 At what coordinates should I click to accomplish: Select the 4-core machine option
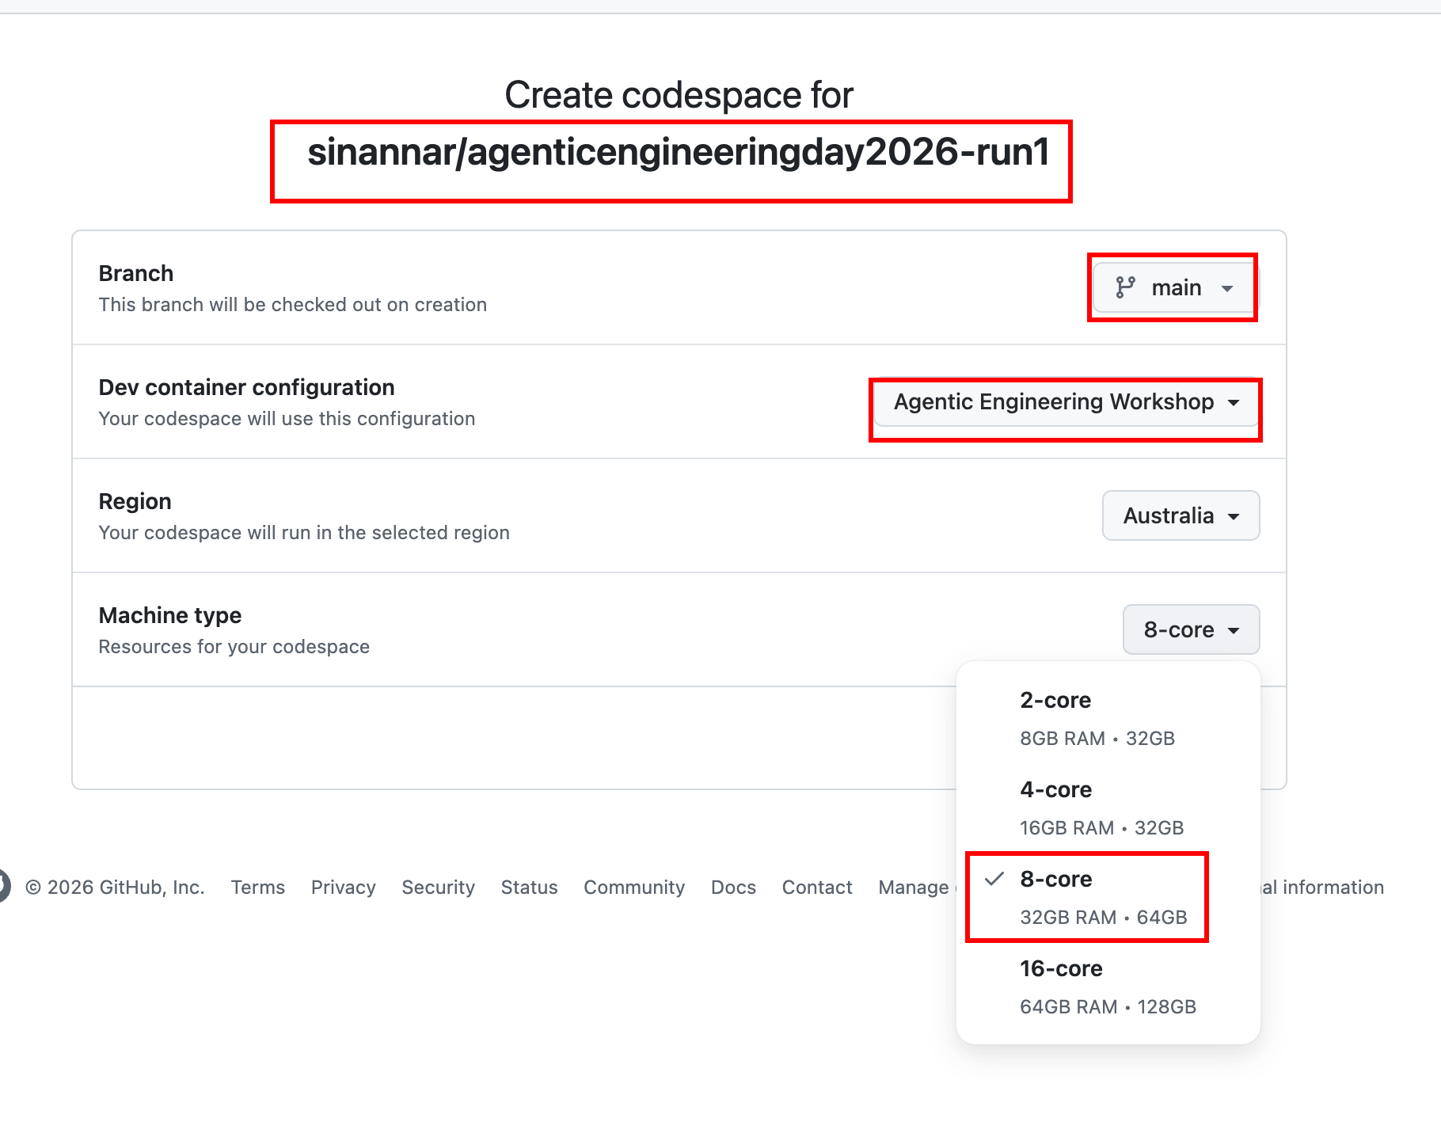(x=1108, y=808)
